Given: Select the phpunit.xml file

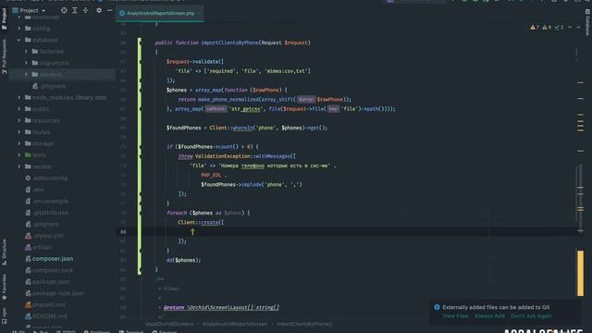Looking at the screenshot, I should (45, 304).
